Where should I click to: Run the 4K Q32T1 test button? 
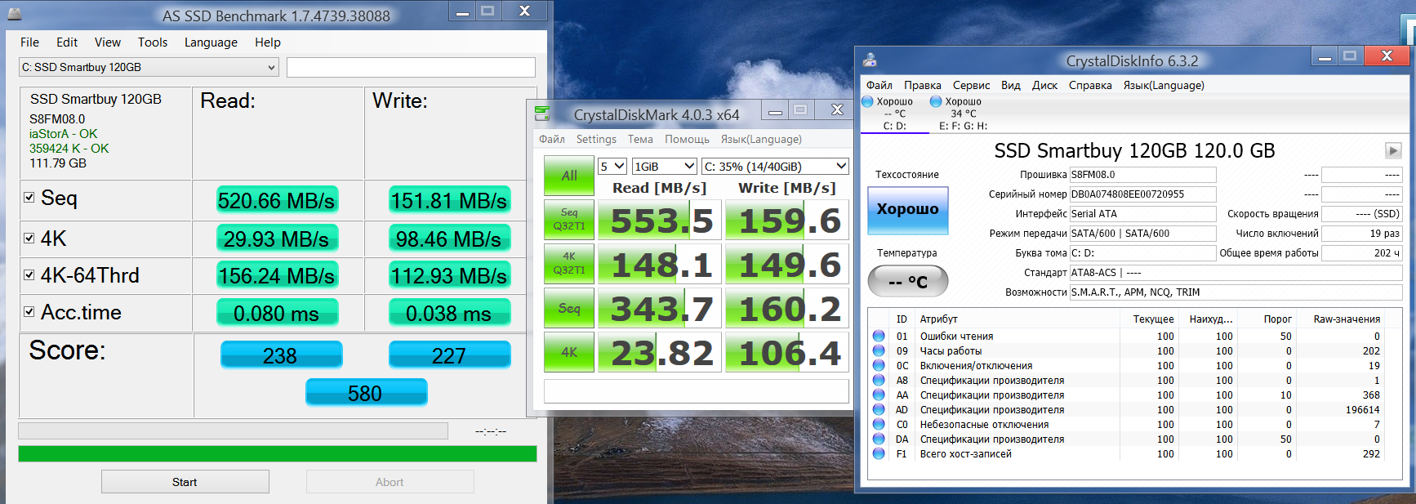(x=569, y=263)
